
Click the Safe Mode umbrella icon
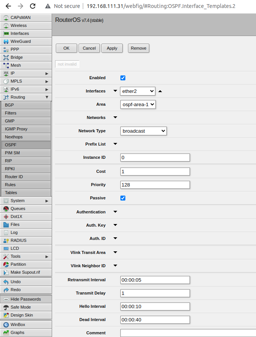click(6, 307)
